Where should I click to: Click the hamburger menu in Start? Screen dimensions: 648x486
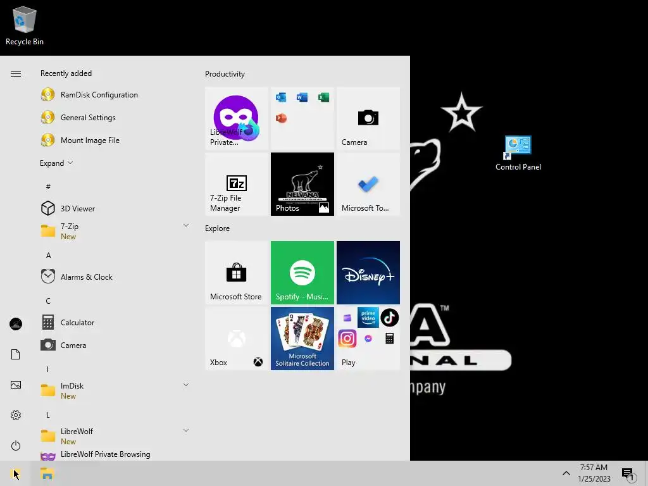16,73
